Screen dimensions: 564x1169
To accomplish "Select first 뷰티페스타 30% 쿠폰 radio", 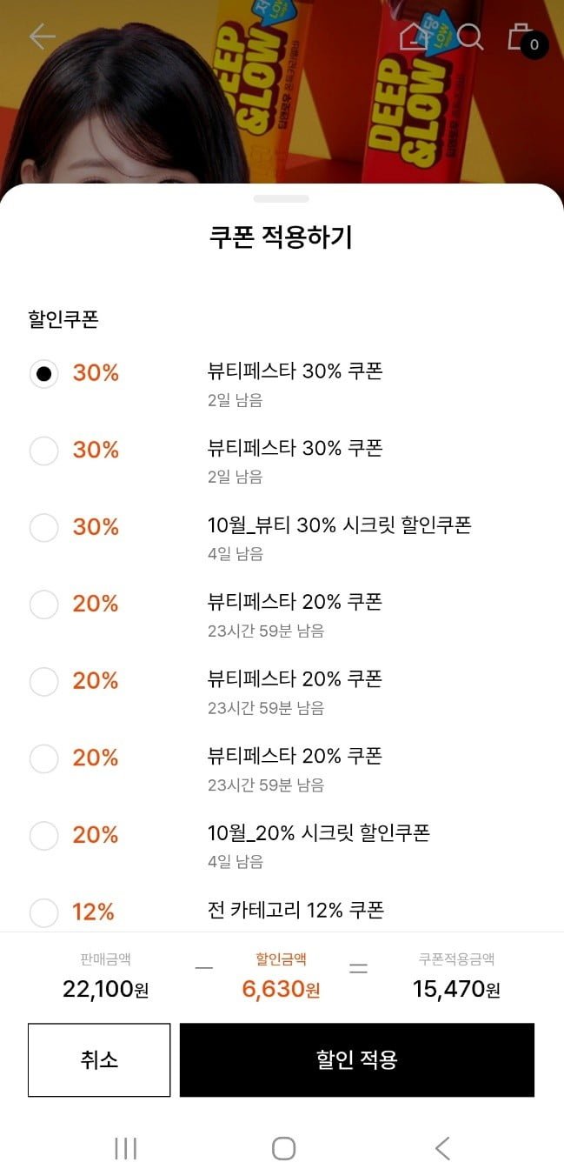I will click(x=43, y=374).
